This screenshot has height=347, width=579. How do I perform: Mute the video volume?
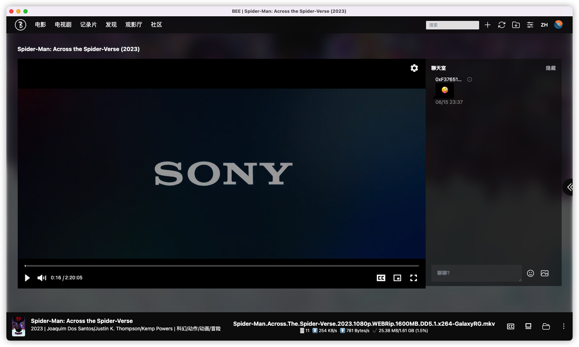42,278
